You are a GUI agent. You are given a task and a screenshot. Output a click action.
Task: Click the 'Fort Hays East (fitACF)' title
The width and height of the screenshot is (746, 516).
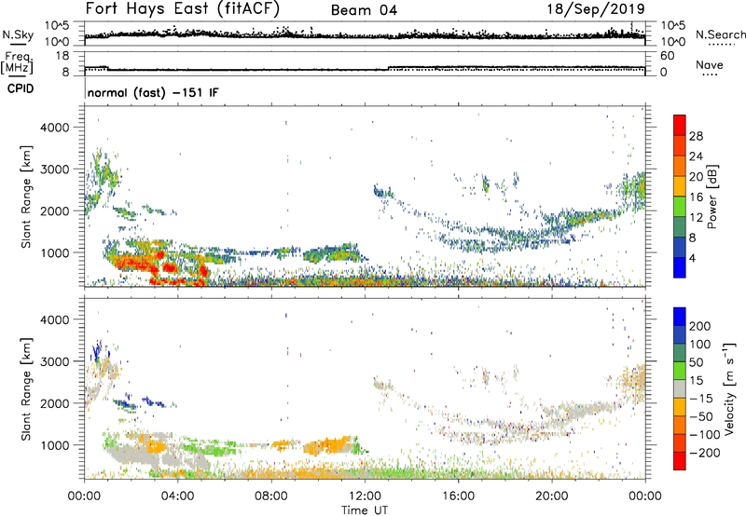click(x=183, y=9)
